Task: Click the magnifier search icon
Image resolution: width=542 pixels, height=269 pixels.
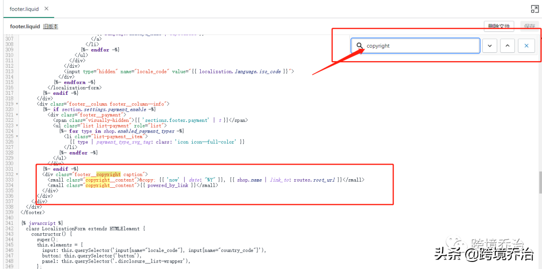Action: point(360,46)
